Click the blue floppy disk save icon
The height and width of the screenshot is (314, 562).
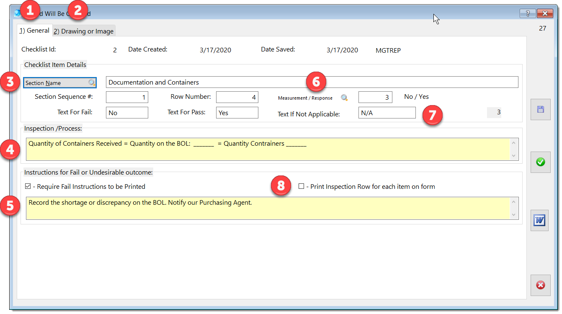pos(540,110)
